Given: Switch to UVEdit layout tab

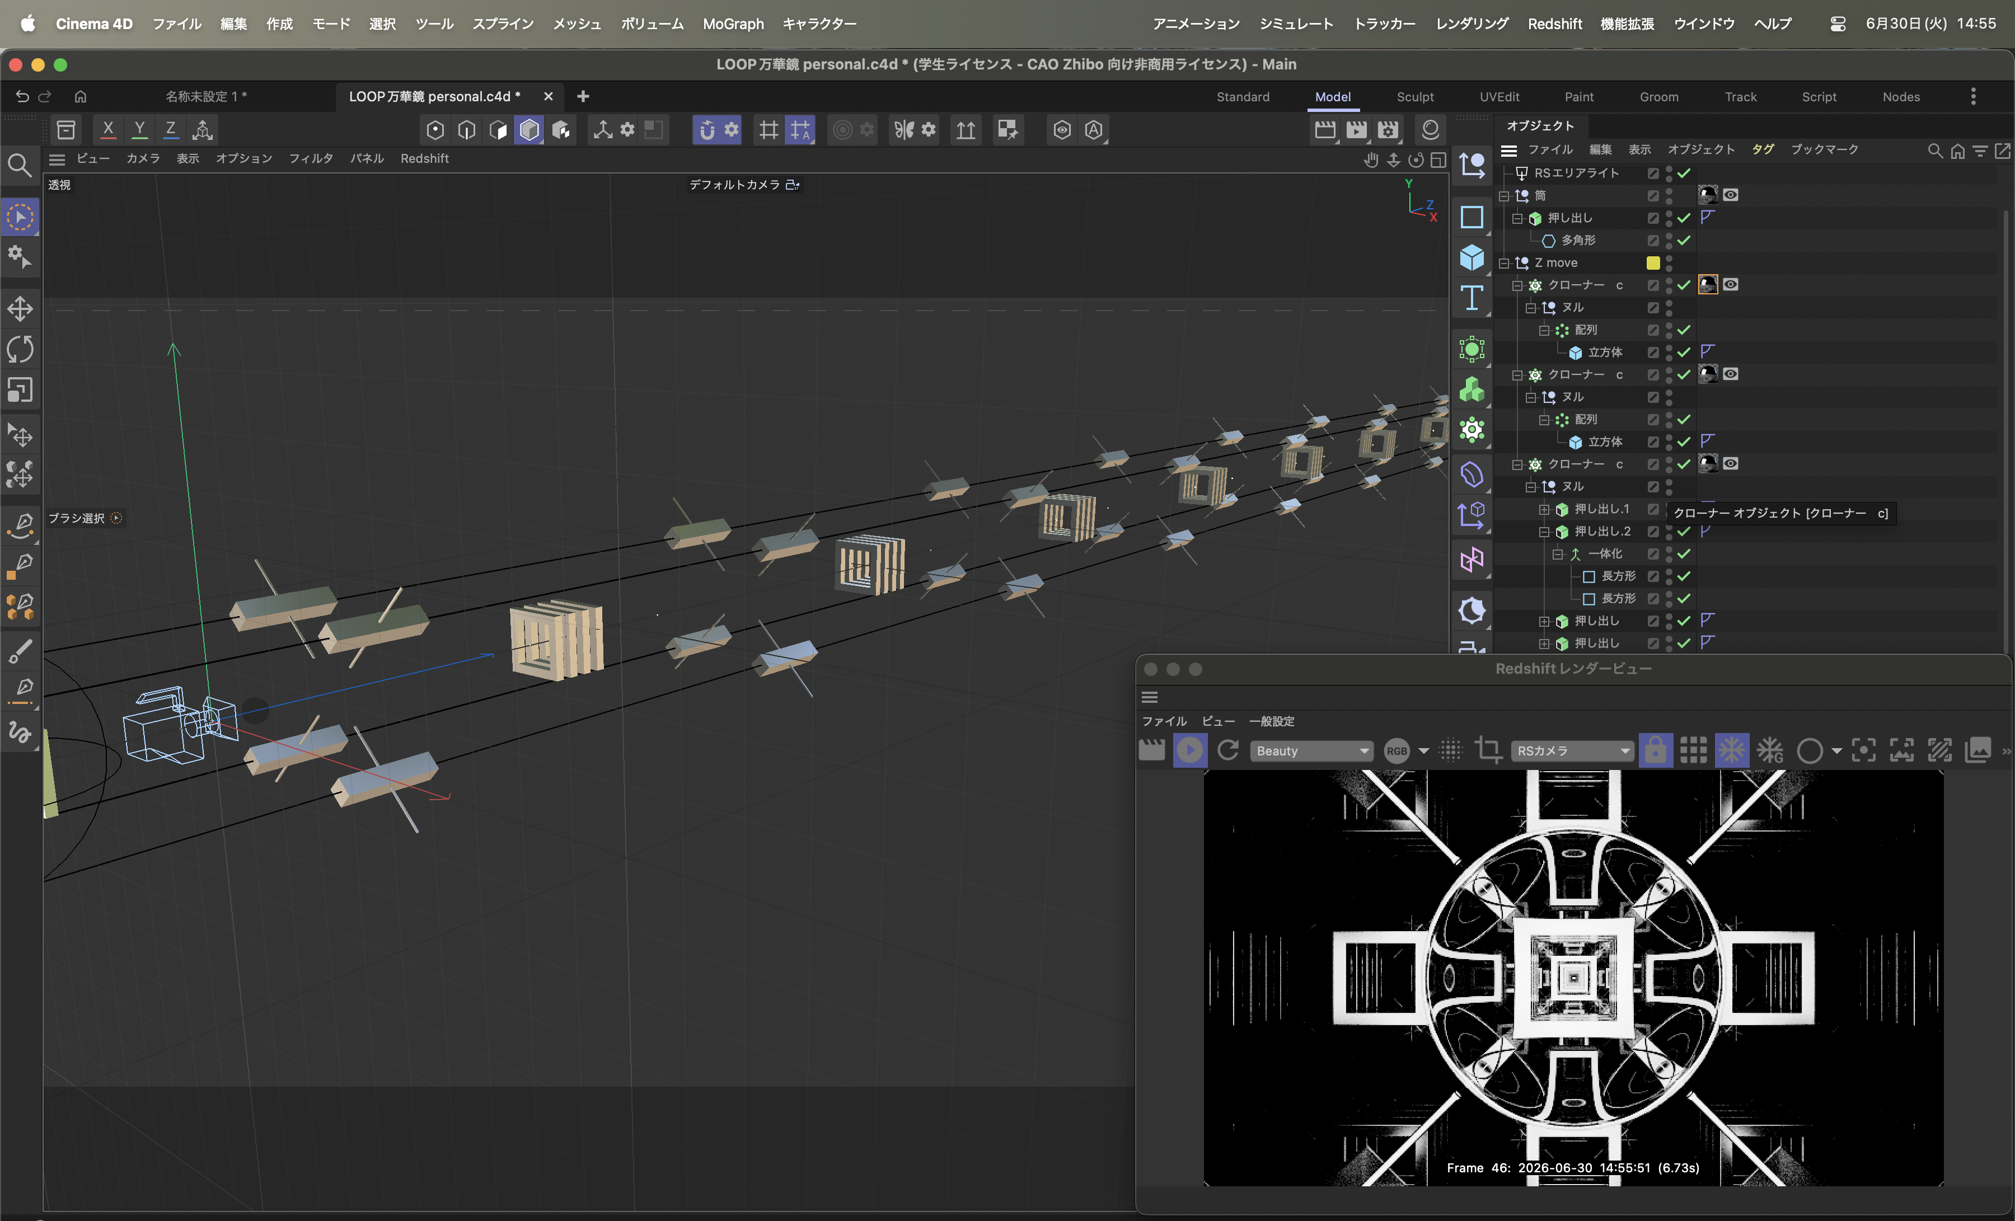Looking at the screenshot, I should click(x=1499, y=96).
